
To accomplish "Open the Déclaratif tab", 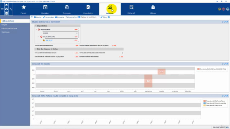I will coord(131,9).
